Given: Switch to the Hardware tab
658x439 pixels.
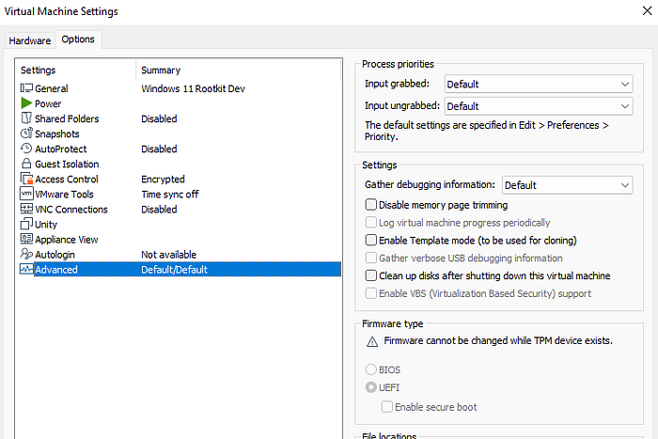Looking at the screenshot, I should (x=30, y=40).
